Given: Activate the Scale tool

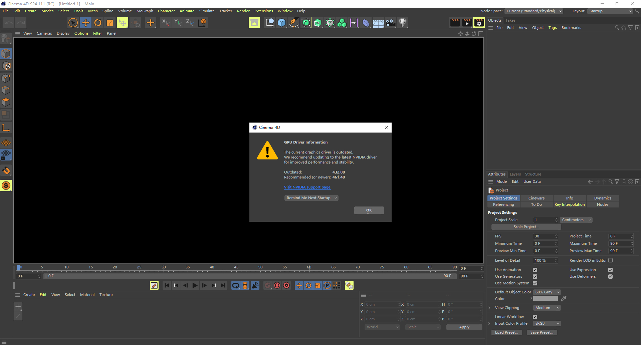Looking at the screenshot, I should pos(110,23).
